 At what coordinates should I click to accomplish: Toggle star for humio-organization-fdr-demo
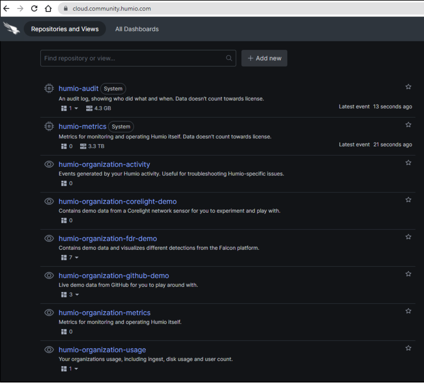[408, 237]
